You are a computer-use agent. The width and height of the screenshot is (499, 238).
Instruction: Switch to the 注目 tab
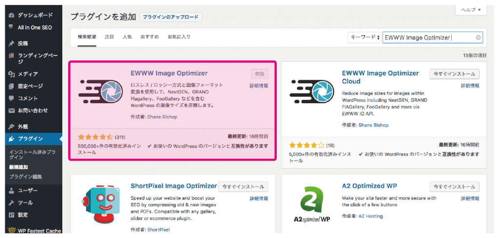tap(109, 37)
